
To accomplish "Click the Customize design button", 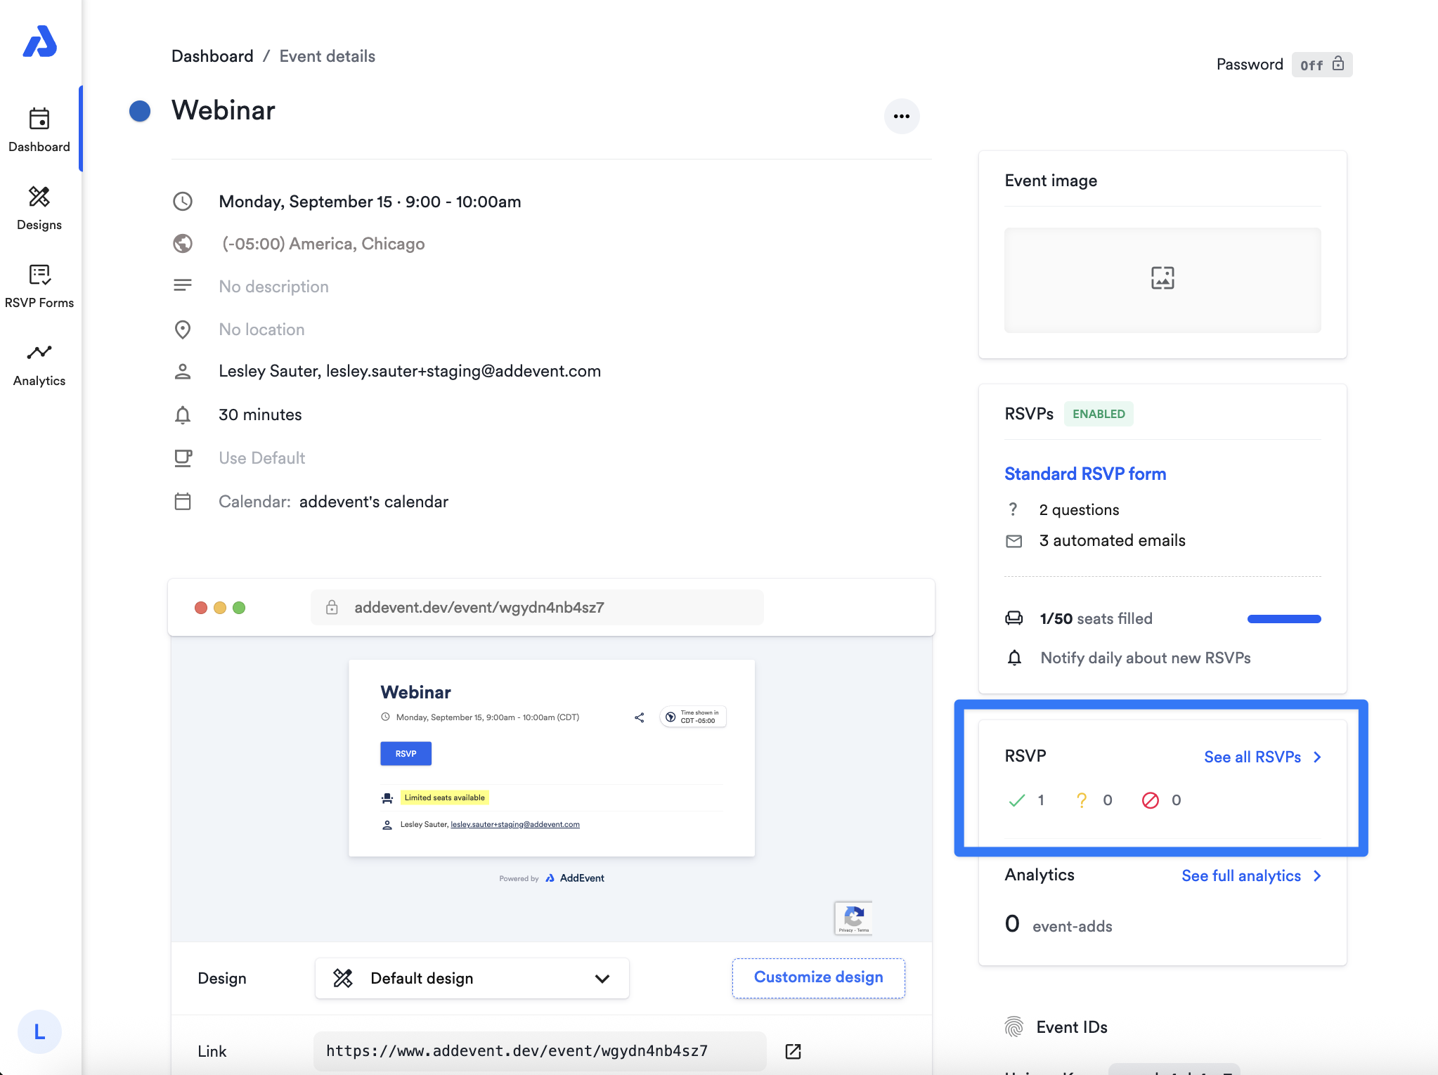I will tap(818, 977).
